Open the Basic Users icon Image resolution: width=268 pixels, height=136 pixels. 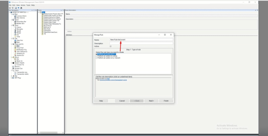[x=15, y=61]
